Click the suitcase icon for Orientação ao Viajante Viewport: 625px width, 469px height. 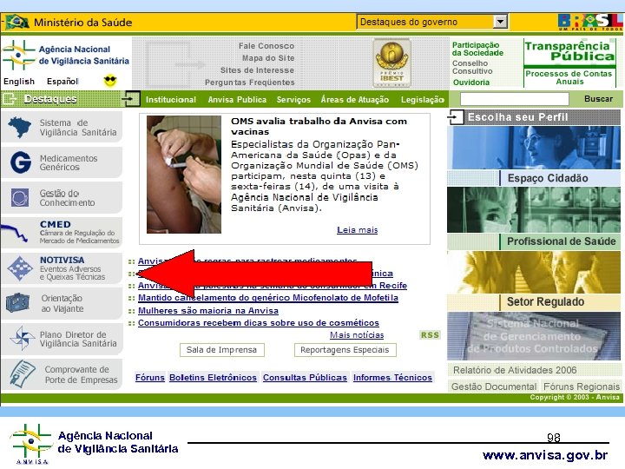(x=18, y=303)
